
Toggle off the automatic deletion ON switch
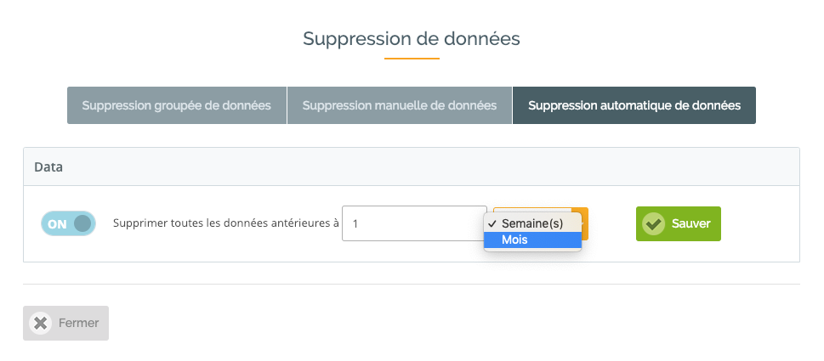pos(68,223)
